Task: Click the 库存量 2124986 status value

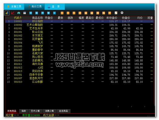Action: click(31, 115)
